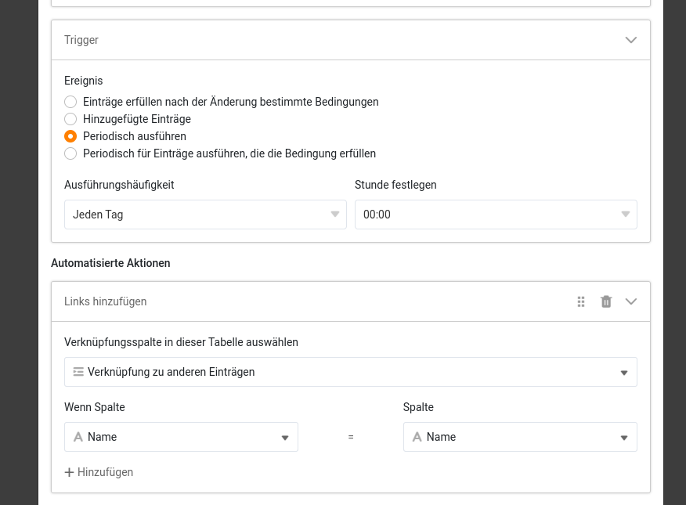
Task: Click the Hinzufügen link to add condition
Action: click(x=99, y=472)
